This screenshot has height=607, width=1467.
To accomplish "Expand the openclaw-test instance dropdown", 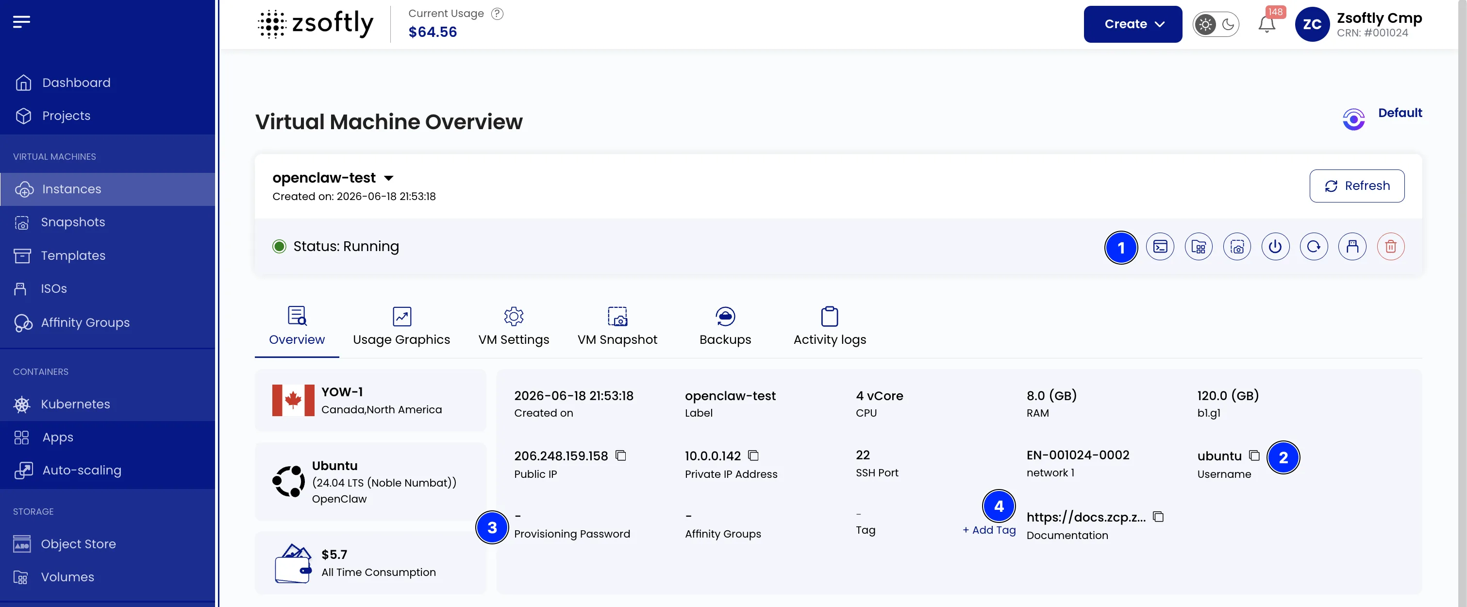I will (x=388, y=178).
